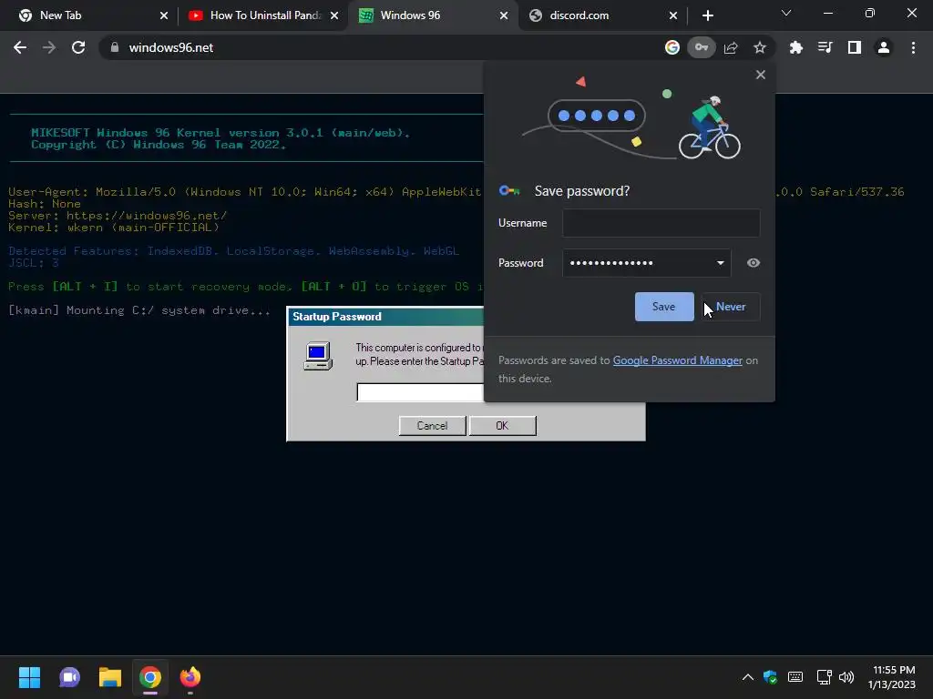Viewport: 933px width, 699px height.
Task: Click the Google icon in address bar
Action: pos(672,47)
